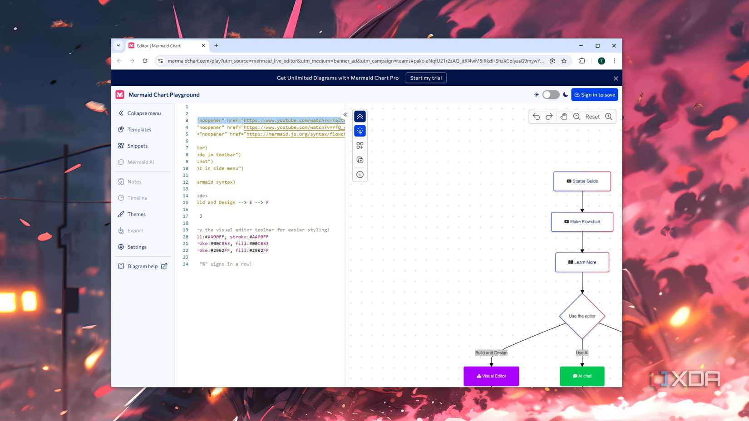This screenshot has height=421, width=749.
Task: Redo the last diagram change
Action: coord(549,117)
